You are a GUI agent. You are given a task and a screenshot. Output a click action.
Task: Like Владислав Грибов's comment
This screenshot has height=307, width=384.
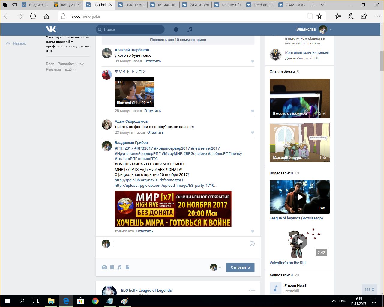253,231
